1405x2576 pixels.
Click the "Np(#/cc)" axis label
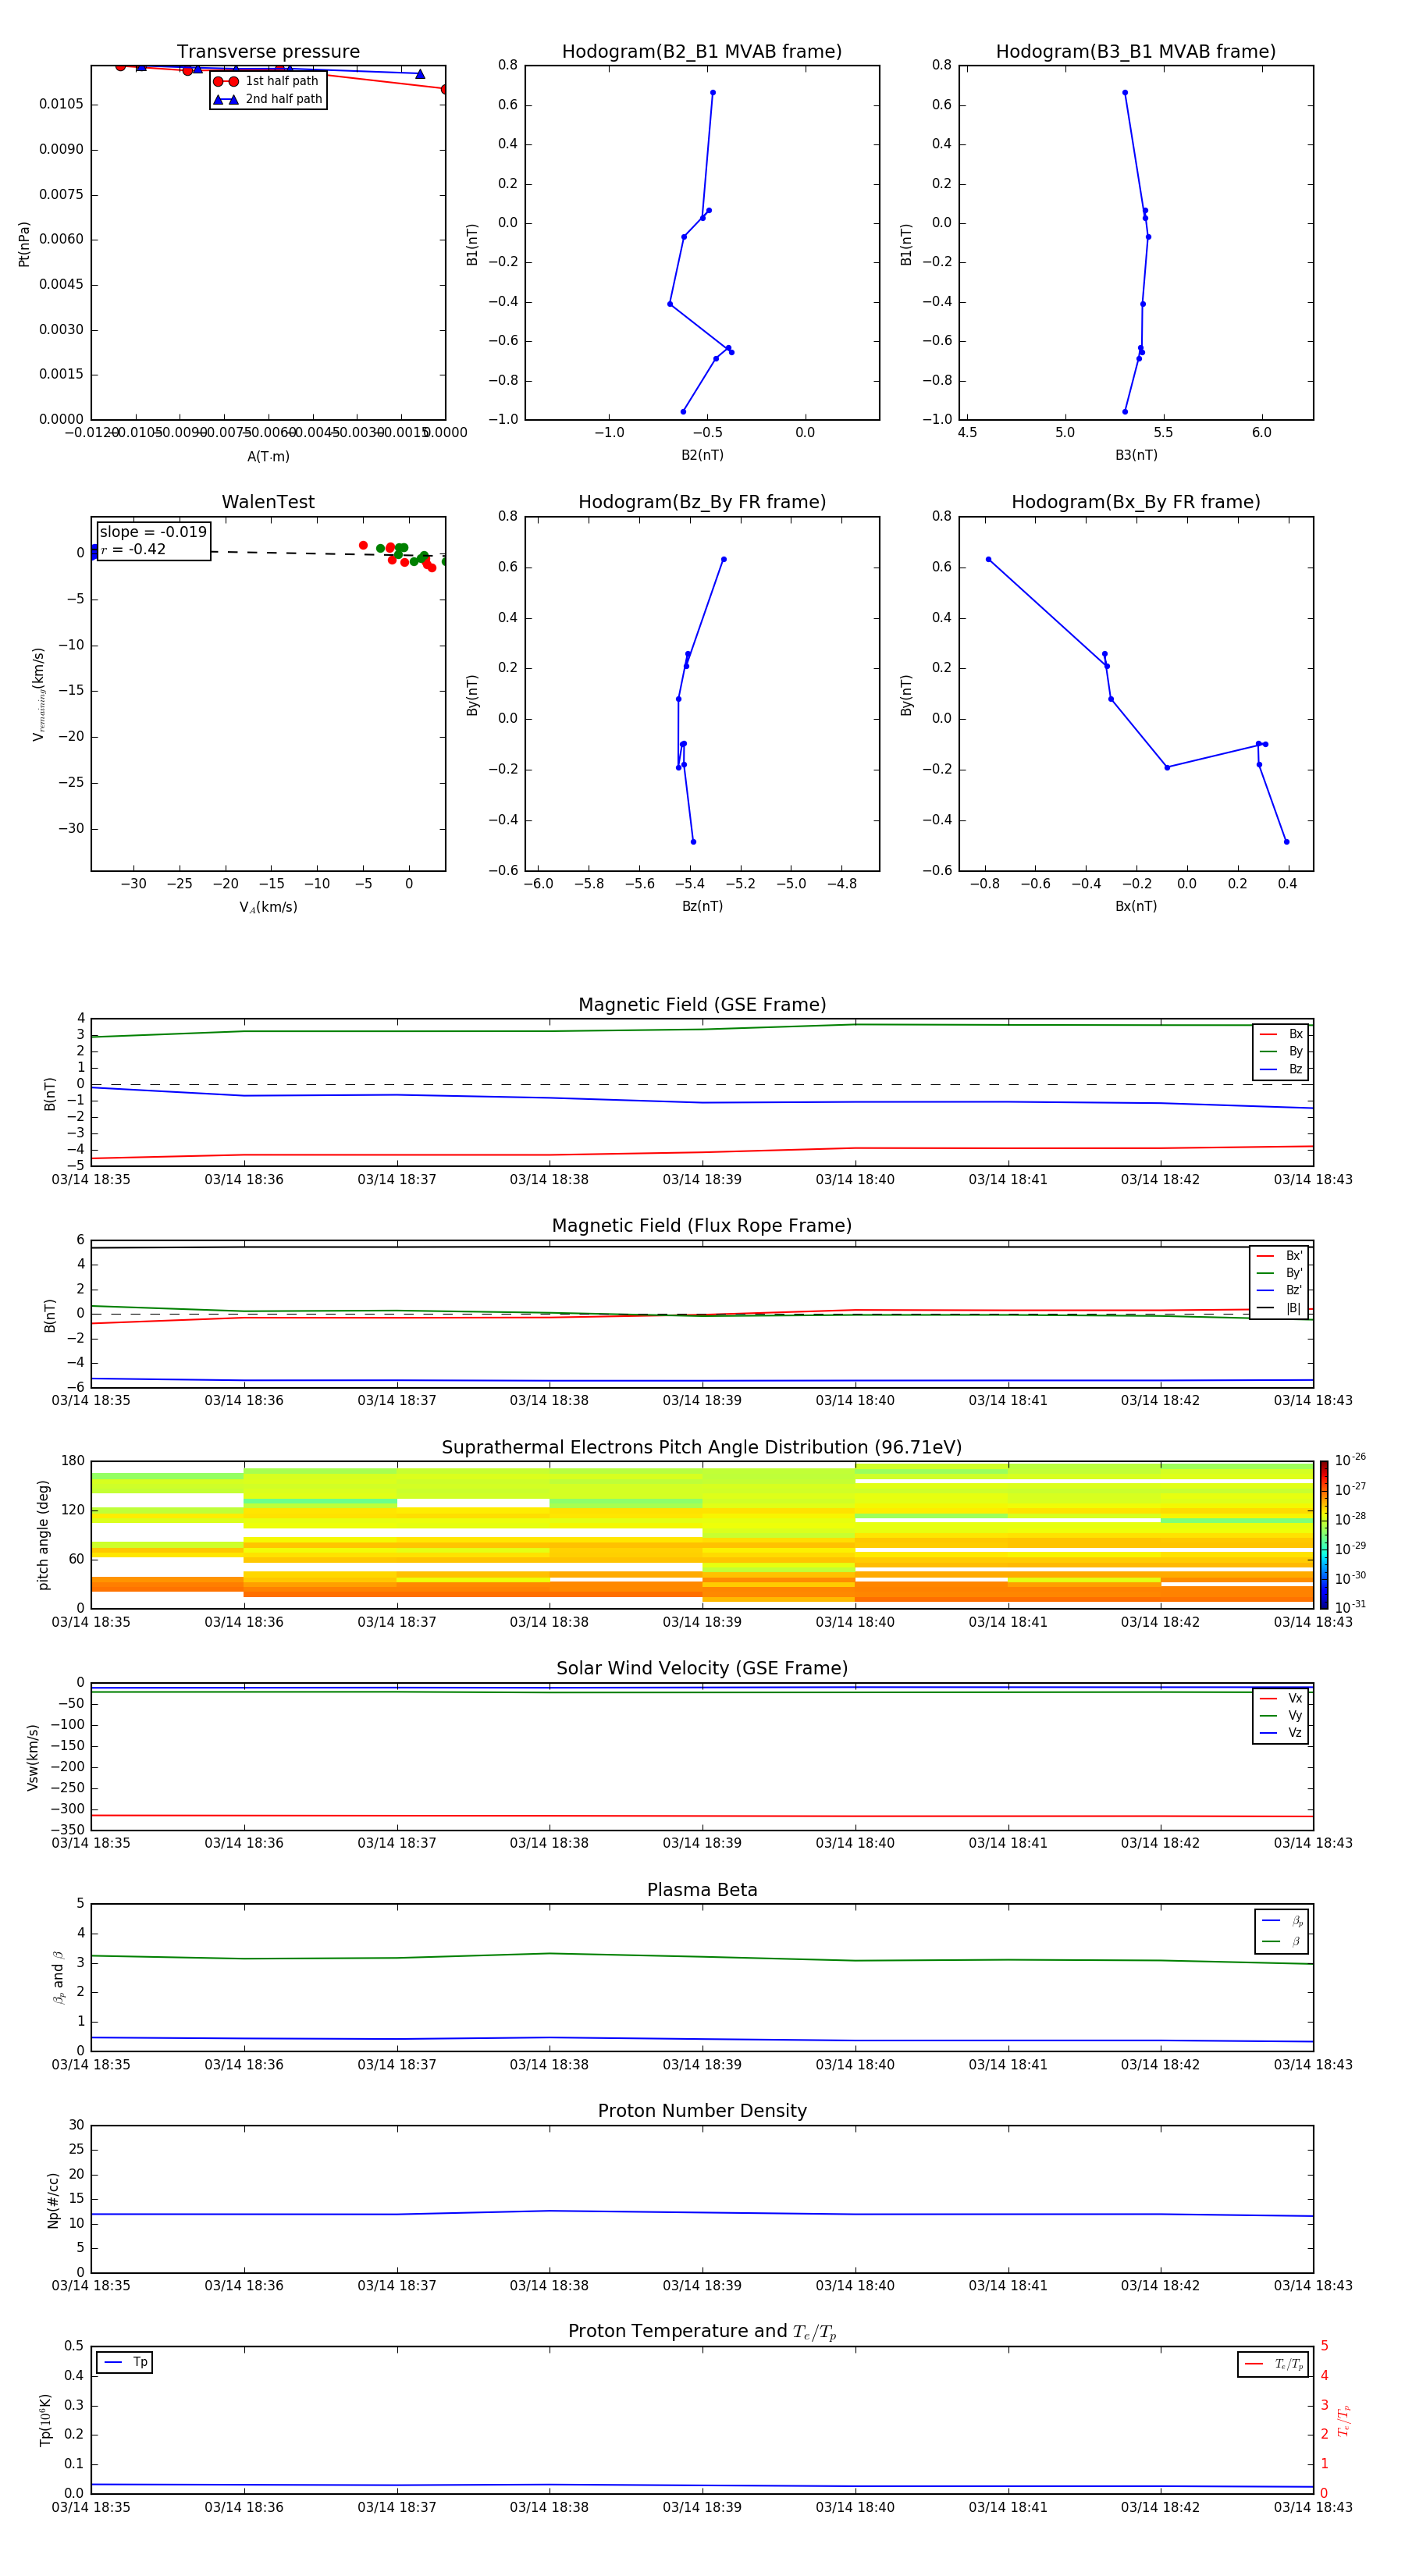point(53,2200)
